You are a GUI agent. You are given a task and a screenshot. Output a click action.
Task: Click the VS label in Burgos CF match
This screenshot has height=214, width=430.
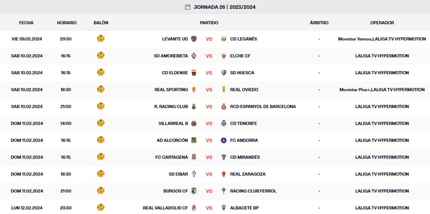point(209,191)
